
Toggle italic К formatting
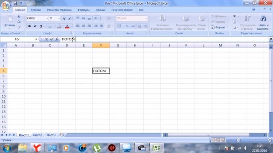pos(35,26)
